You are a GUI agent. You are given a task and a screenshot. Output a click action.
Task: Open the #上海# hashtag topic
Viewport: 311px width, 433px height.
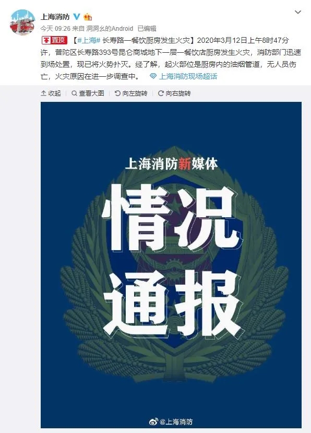click(x=89, y=40)
